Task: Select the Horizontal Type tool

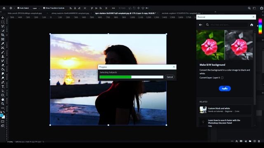Action: tap(3, 87)
